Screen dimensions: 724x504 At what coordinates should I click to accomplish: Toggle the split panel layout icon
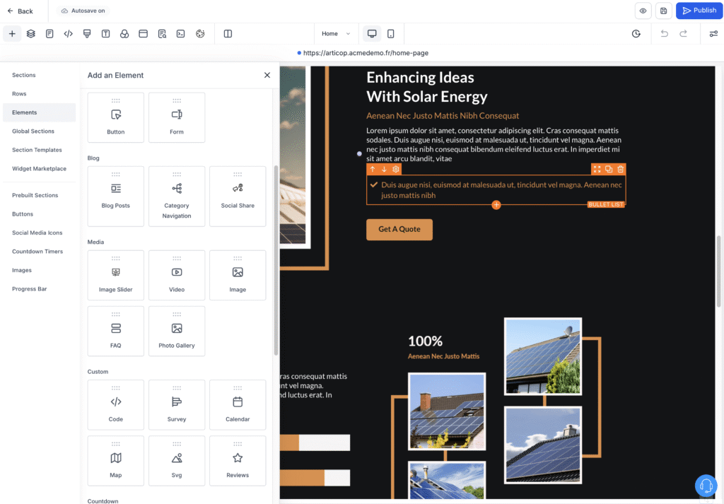click(x=228, y=34)
